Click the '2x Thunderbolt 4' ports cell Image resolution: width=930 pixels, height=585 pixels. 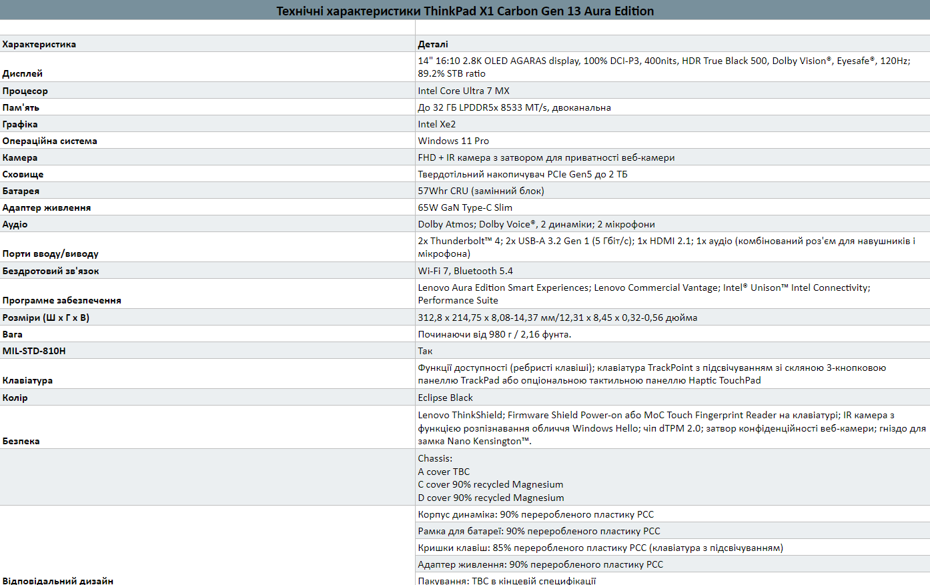click(672, 247)
